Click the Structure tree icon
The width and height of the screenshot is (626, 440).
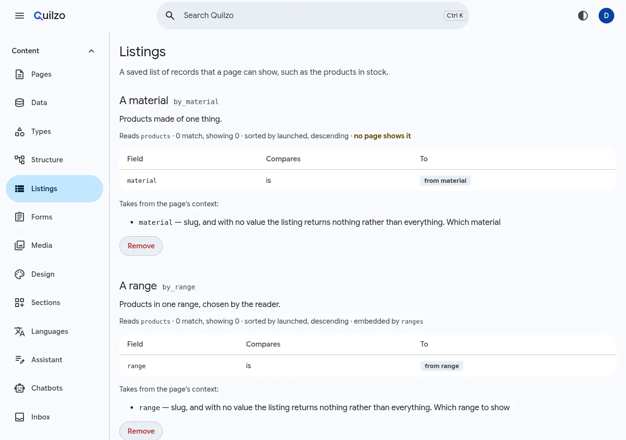click(20, 160)
